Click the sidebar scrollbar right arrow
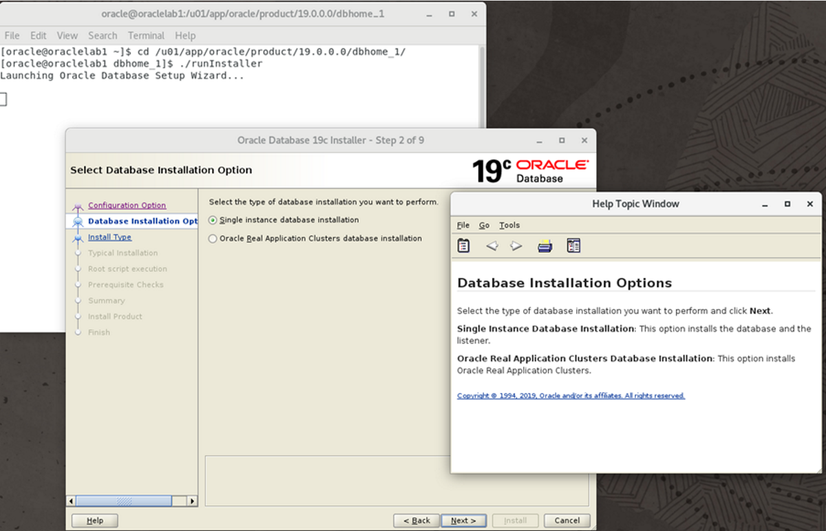 click(193, 501)
